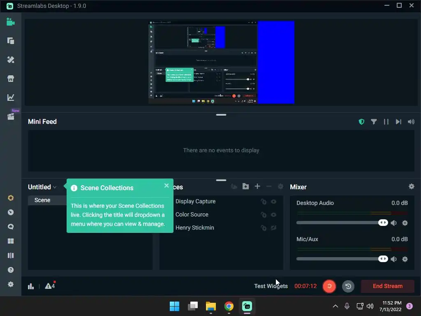Viewport: 421px width, 316px height.
Task: Open the purple notification badge showing 3
Action: [409, 306]
